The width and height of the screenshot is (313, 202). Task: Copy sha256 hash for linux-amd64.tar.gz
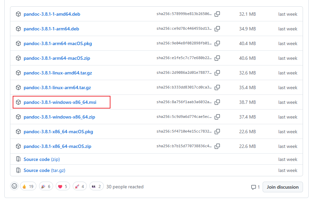(x=217, y=73)
